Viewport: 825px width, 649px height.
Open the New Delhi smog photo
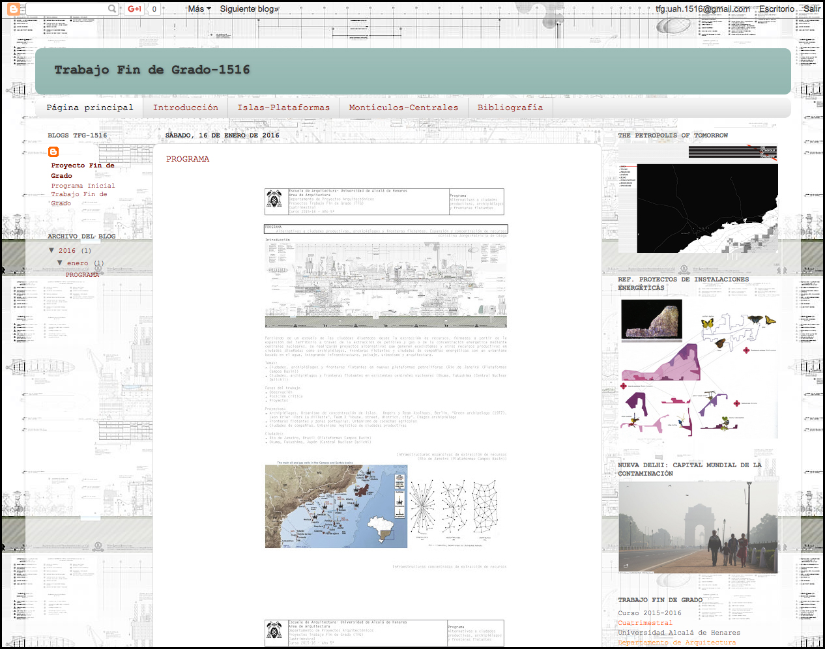pyautogui.click(x=697, y=527)
